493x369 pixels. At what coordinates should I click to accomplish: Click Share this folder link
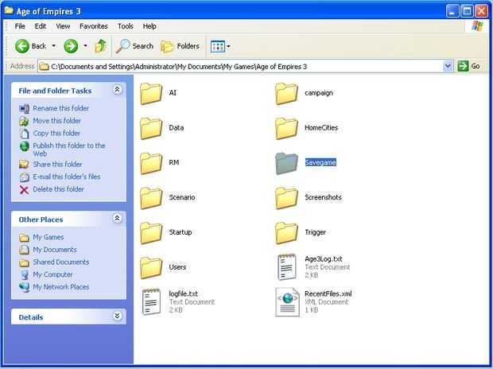pyautogui.click(x=57, y=165)
